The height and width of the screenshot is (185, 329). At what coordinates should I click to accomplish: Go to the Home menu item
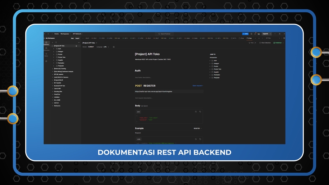(57, 34)
